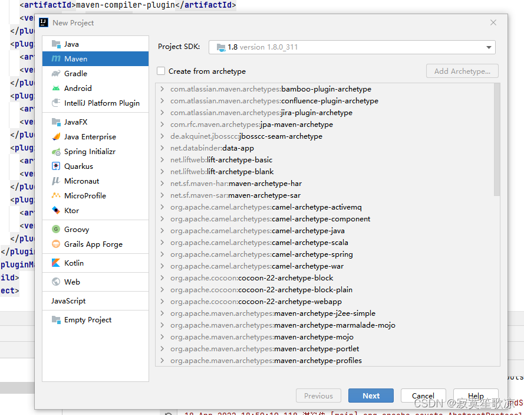This screenshot has height=415, width=524.
Task: Click the Micronaut mu icon
Action: click(x=56, y=181)
